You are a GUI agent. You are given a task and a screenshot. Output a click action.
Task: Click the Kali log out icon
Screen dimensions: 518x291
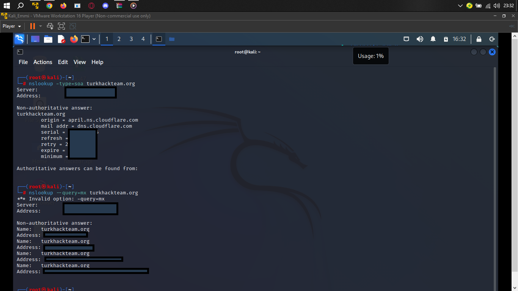tap(492, 39)
